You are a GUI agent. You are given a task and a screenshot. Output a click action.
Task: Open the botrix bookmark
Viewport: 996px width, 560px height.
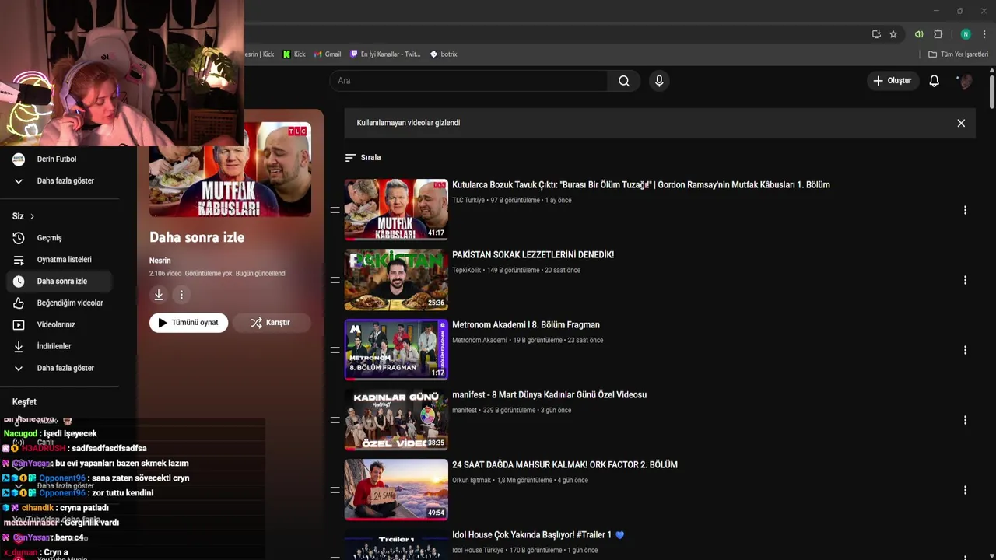pyautogui.click(x=444, y=54)
